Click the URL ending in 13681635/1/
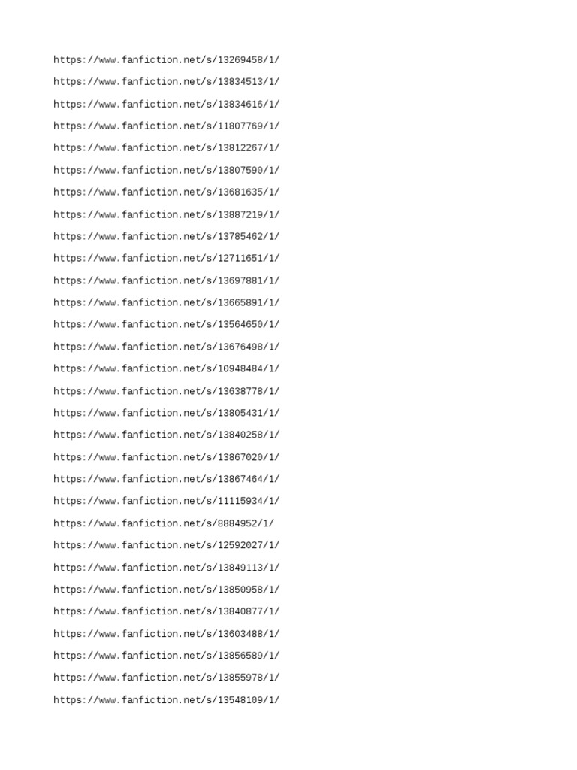 point(166,192)
